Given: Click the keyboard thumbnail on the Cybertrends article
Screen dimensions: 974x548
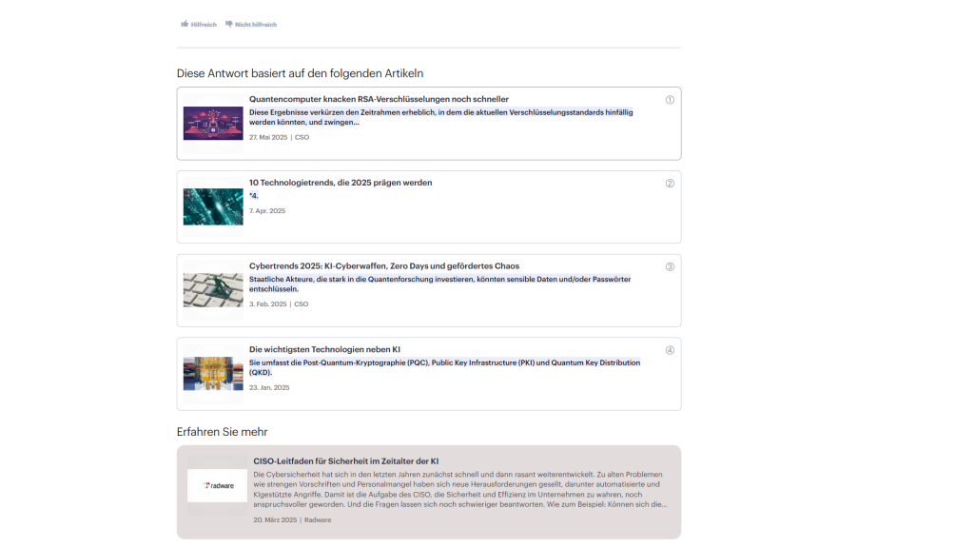Looking at the screenshot, I should point(212,289).
